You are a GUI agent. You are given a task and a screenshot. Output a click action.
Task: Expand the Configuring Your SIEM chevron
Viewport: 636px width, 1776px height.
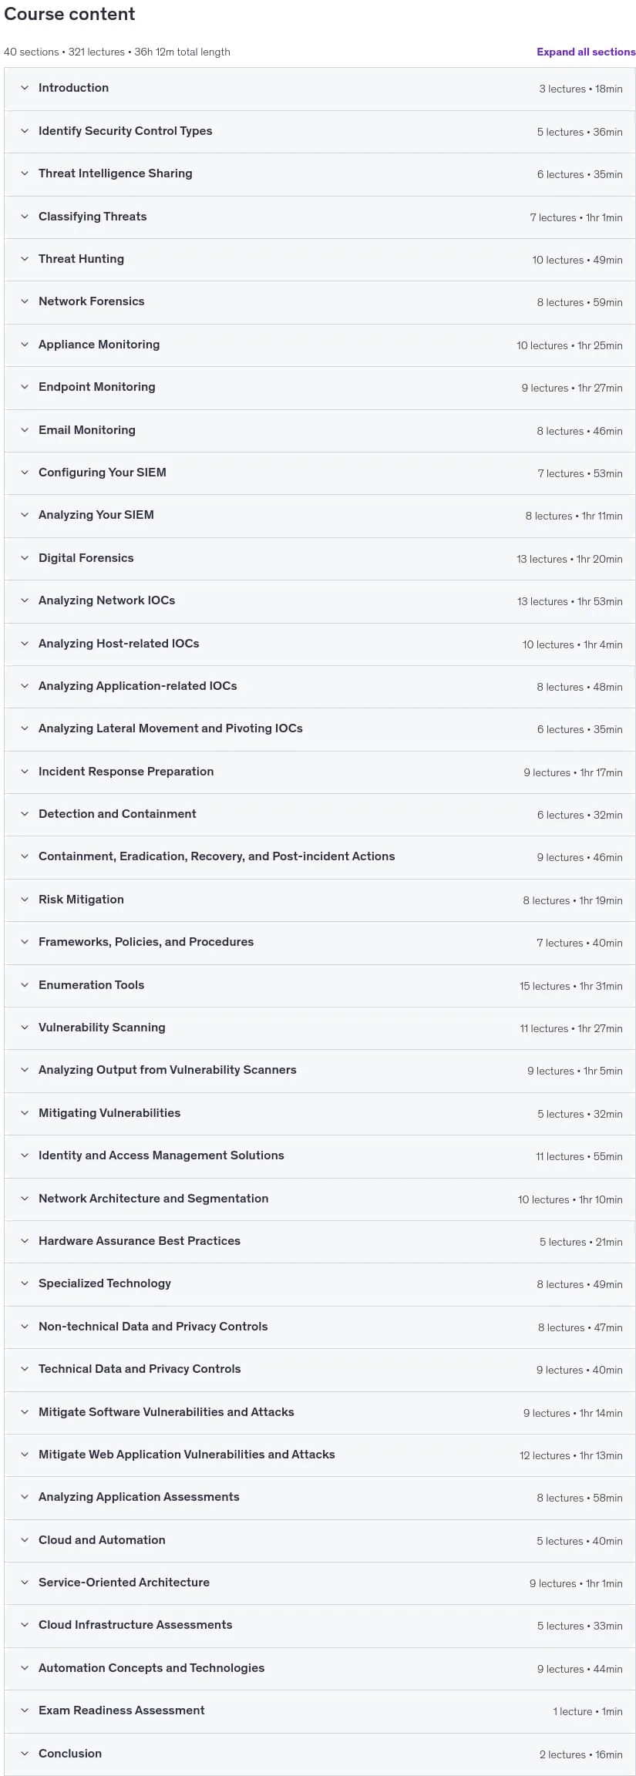click(x=25, y=473)
